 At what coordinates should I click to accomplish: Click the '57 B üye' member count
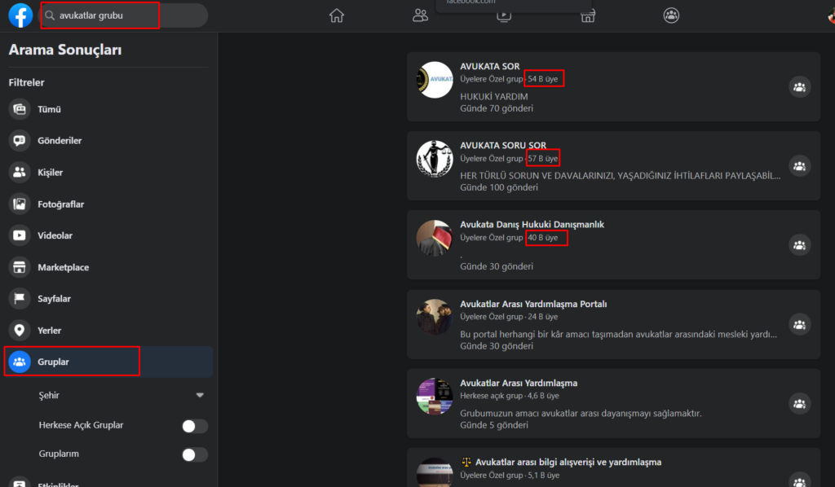pyautogui.click(x=542, y=159)
